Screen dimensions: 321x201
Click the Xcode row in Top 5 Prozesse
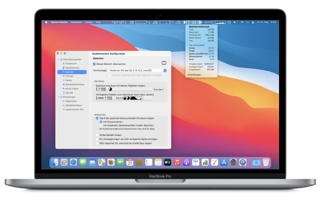pos(201,48)
